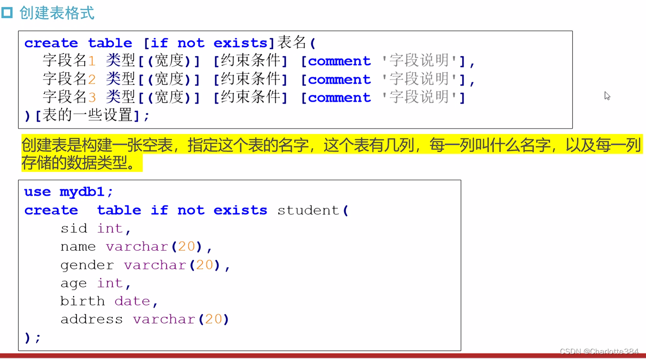Select the yellow highlighted explanation text
The image size is (646, 359).
pyautogui.click(x=324, y=153)
